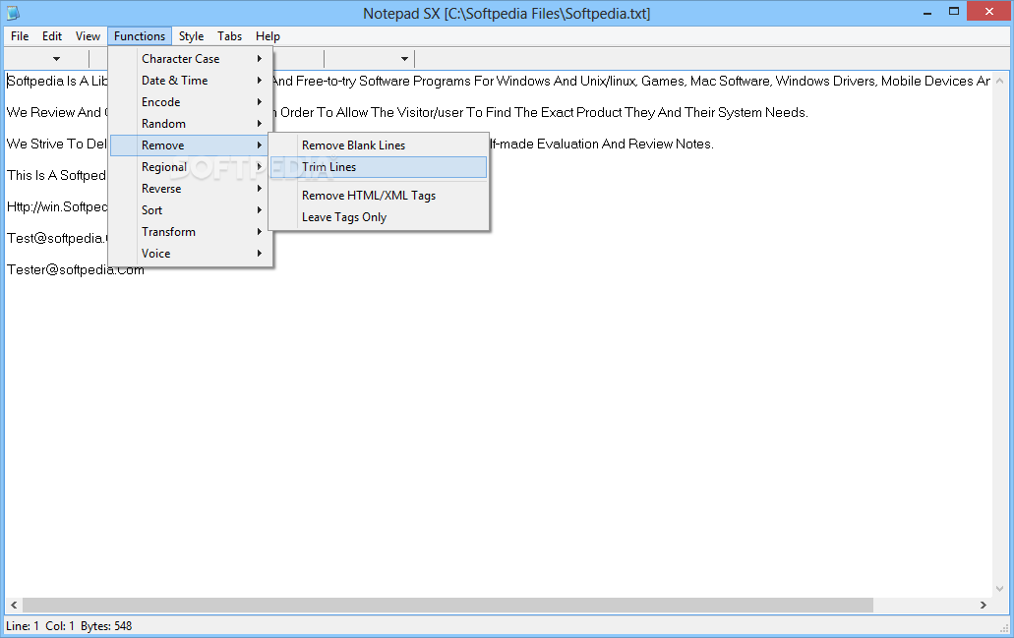Open the toolbar dropdown arrow on the right side

(404, 59)
